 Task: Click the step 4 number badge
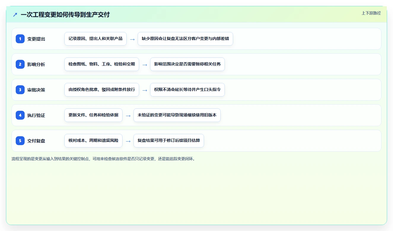20,115
